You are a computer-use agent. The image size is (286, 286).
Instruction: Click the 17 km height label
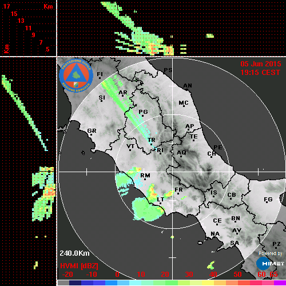tap(7, 6)
